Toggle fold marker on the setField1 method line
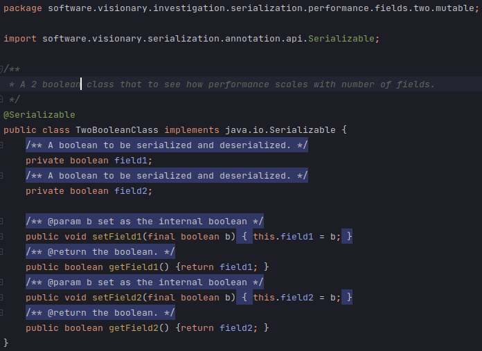This screenshot has width=482, height=351. (x=1, y=236)
